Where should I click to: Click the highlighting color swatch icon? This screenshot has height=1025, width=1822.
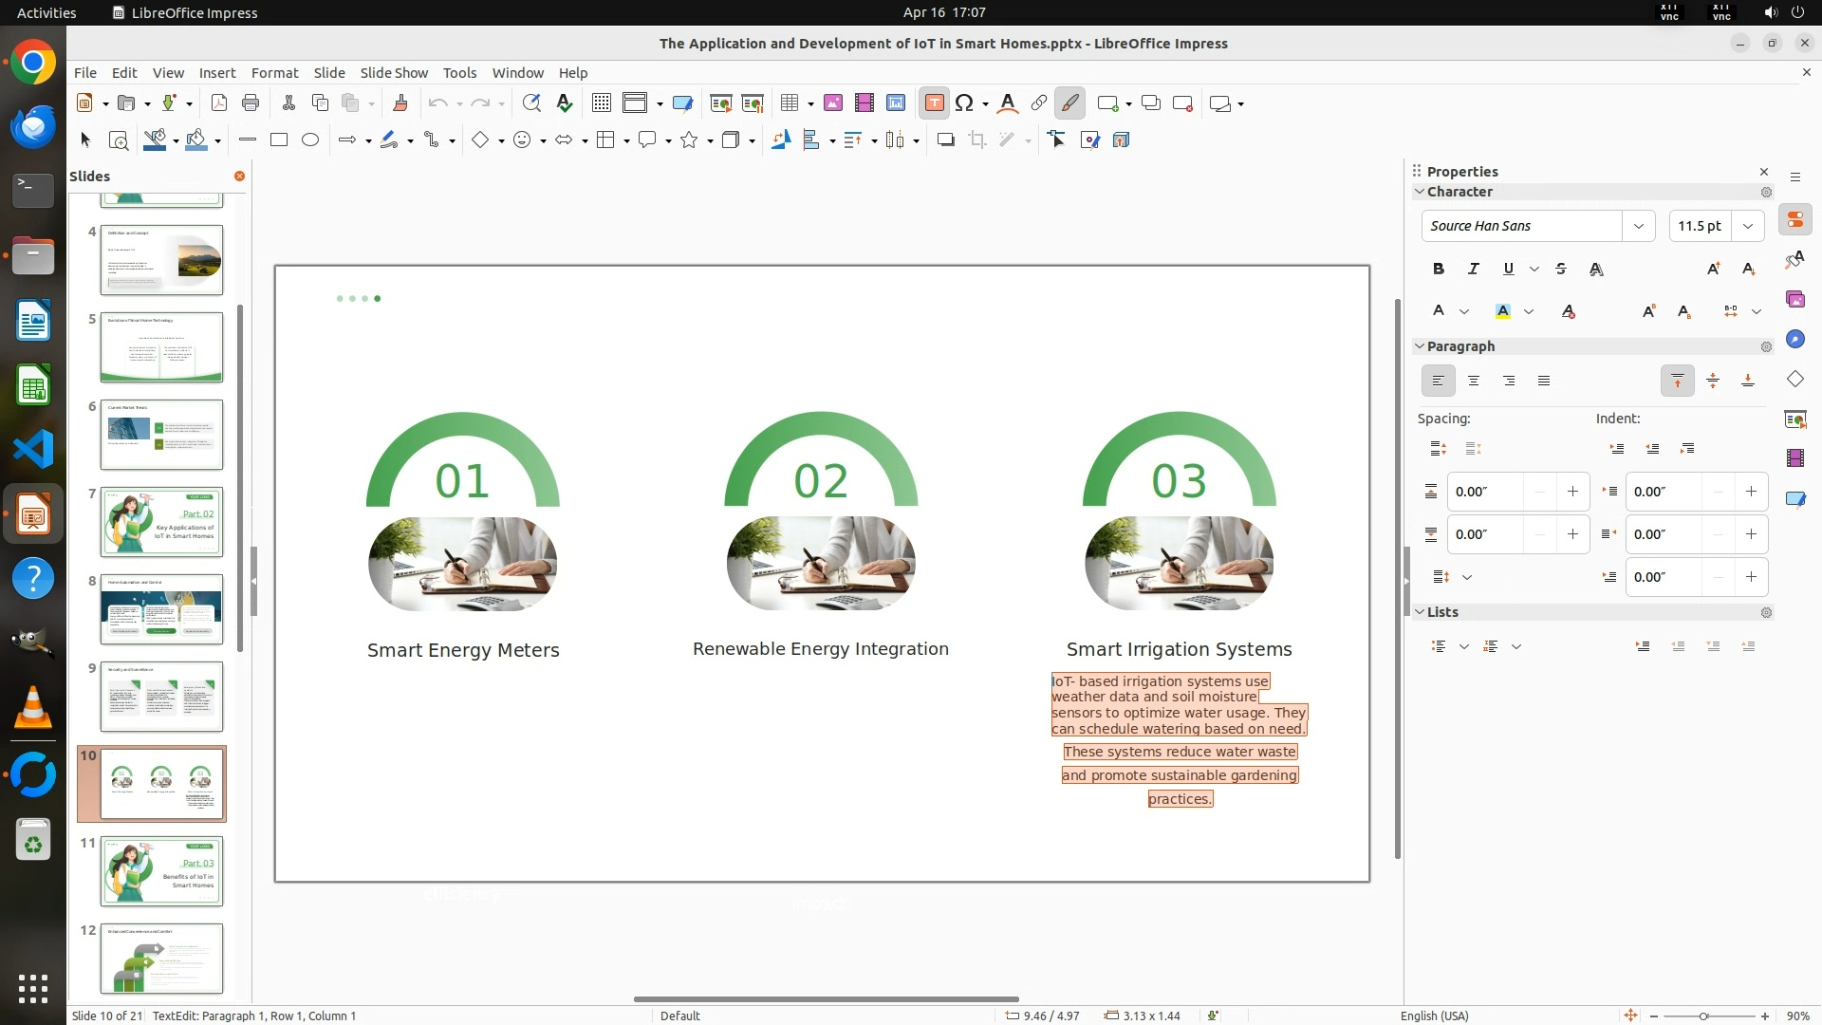(x=1502, y=311)
